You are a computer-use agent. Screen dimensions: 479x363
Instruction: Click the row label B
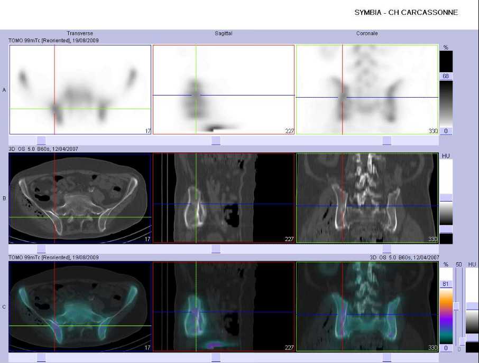click(x=4, y=198)
